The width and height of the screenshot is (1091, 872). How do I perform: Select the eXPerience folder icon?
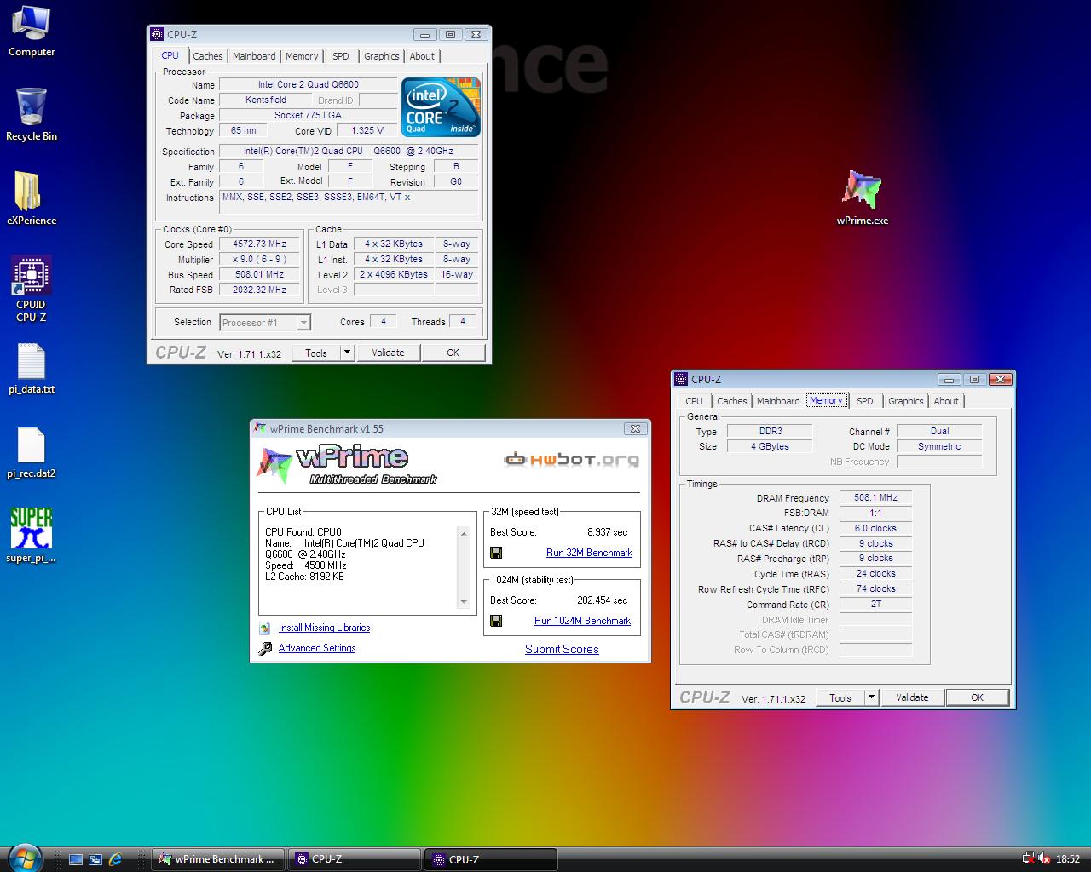coord(32,198)
